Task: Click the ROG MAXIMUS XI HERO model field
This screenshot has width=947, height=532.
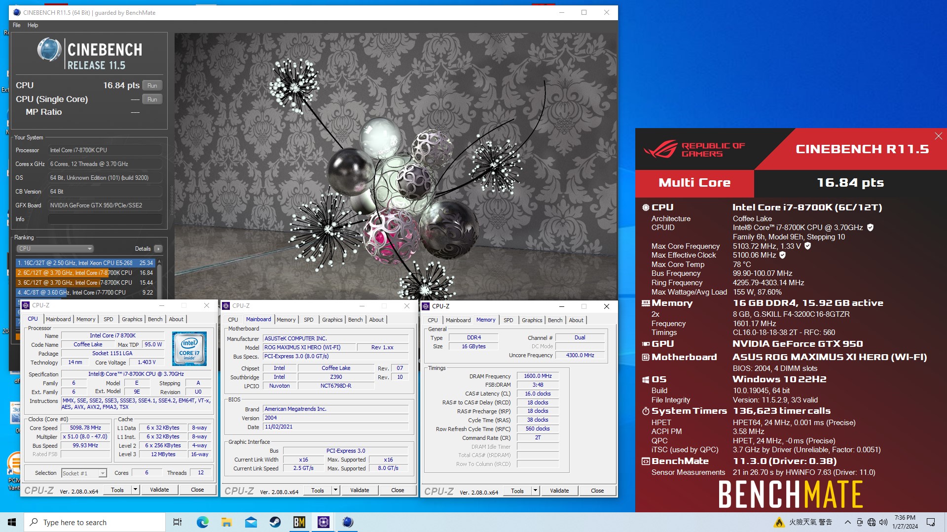Action: [309, 347]
